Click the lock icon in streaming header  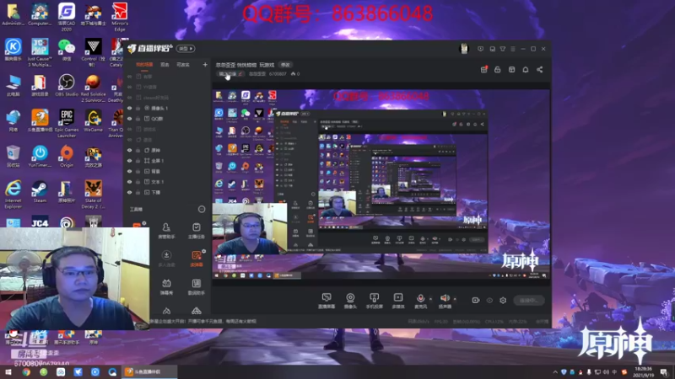pos(498,70)
